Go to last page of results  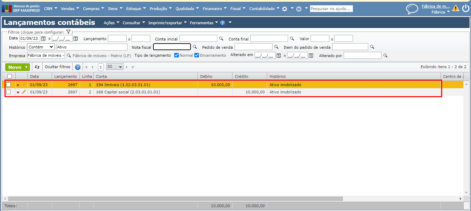pos(133,67)
